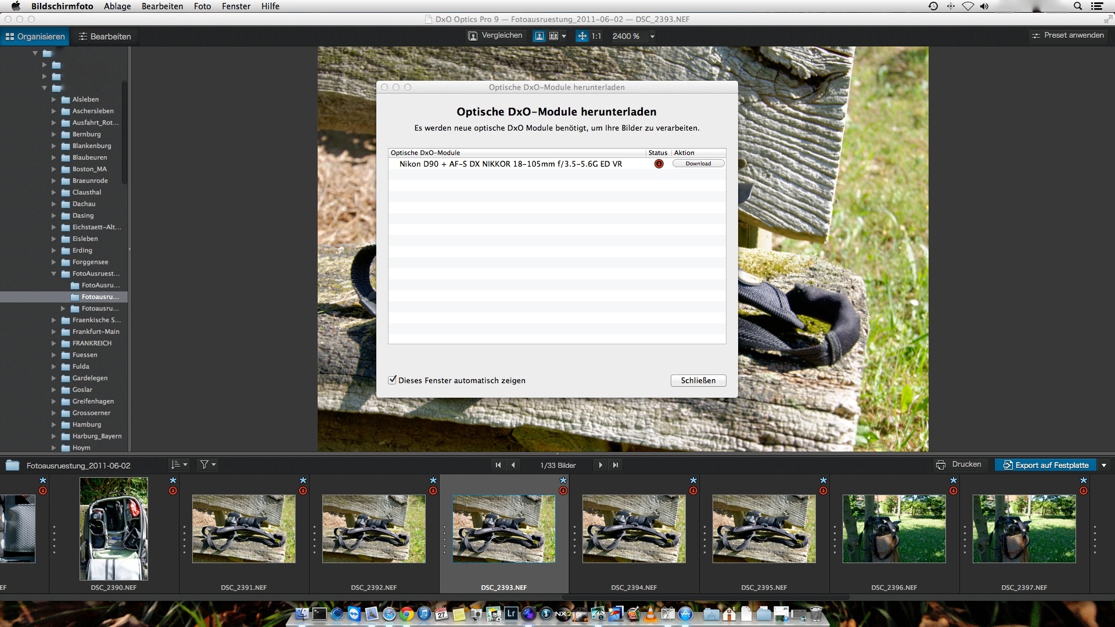1115x627 pixels.
Task: Click Download for the Nikon D90 module
Action: point(698,164)
